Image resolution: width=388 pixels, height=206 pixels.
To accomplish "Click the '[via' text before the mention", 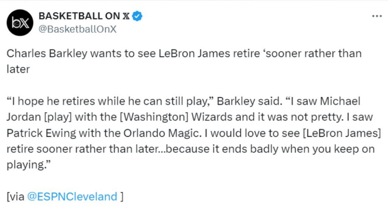I will 15,197.
